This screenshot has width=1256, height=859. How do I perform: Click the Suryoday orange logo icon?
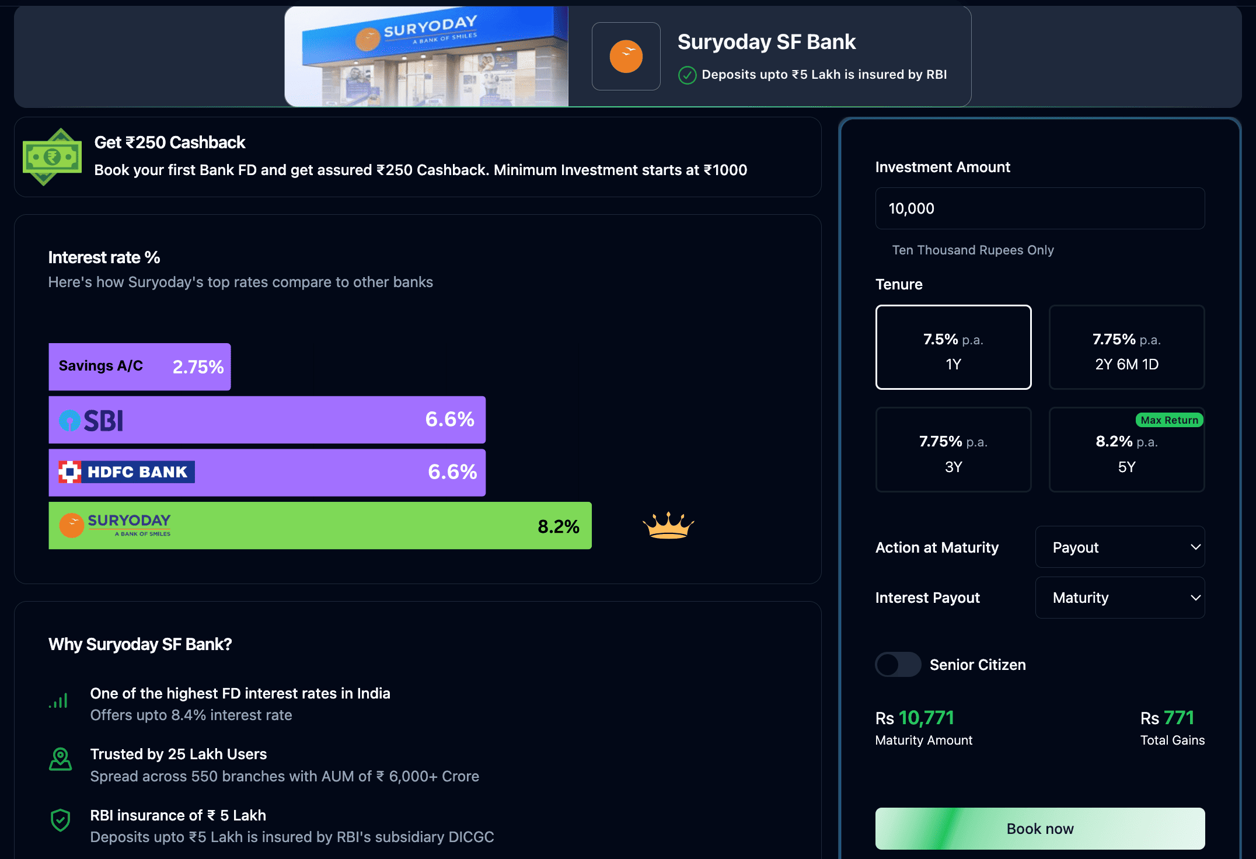(x=626, y=57)
